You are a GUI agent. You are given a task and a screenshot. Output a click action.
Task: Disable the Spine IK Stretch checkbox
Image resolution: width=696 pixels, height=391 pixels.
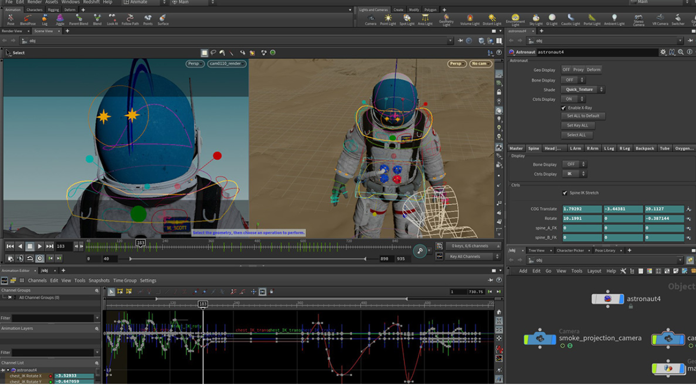pos(565,193)
